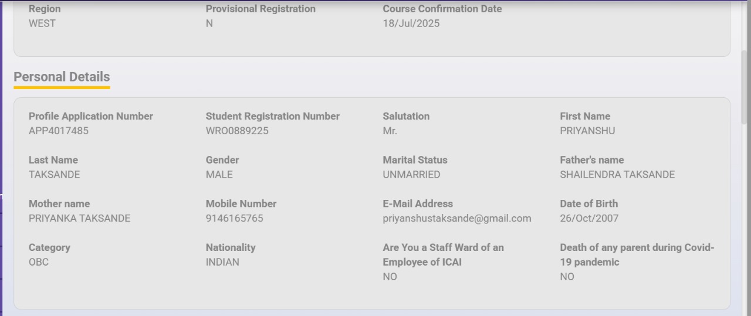Click the Profile Application Number value APP4017485

point(59,131)
